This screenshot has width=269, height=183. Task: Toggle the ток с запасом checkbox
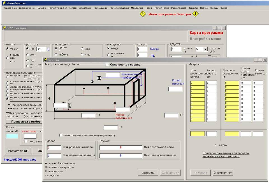[x=25, y=141]
